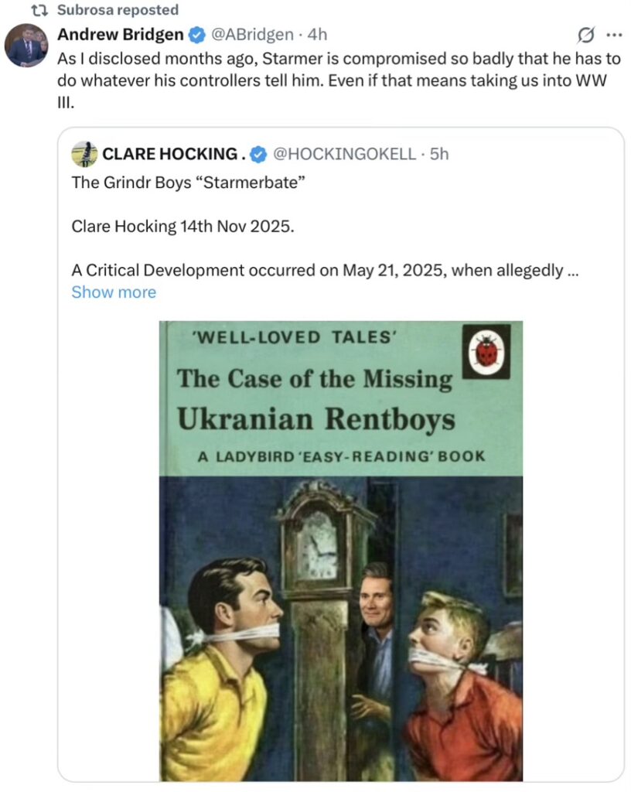Click the ladybird logo on book cover
631x792 pixels.
click(486, 351)
